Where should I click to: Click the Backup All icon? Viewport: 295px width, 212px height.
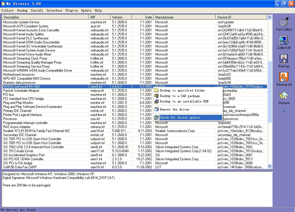click(x=284, y=77)
